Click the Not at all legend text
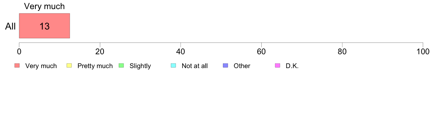The width and height of the screenshot is (433, 134). [195, 66]
